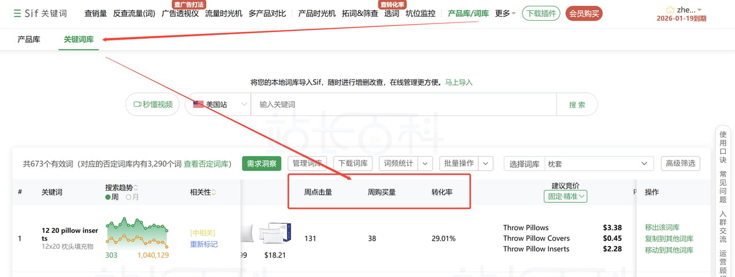Screen dimensions: 735x277
Task: Click 移动到其他词库 action link
Action: click(669, 250)
